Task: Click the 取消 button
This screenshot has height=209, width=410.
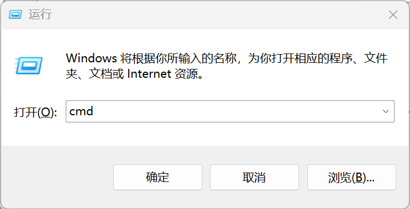Action: pyautogui.click(x=254, y=177)
